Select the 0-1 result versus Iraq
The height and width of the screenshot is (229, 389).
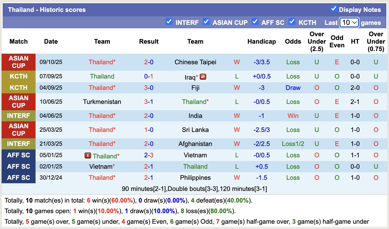149,76
